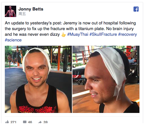Open the #recovery hashtag

click(128, 34)
